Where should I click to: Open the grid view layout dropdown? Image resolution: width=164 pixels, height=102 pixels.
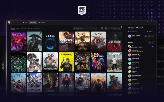click(x=107, y=28)
